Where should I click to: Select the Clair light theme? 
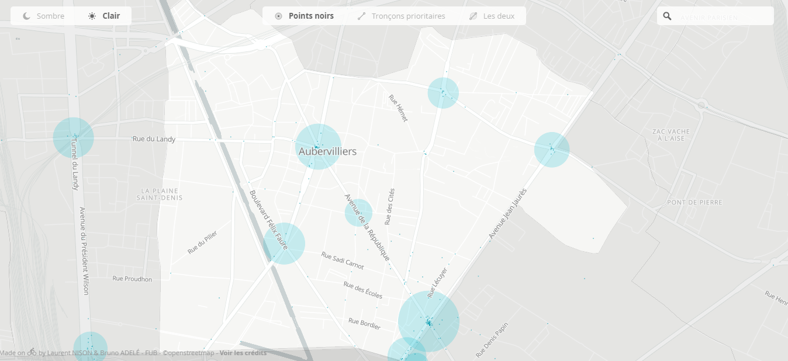104,16
